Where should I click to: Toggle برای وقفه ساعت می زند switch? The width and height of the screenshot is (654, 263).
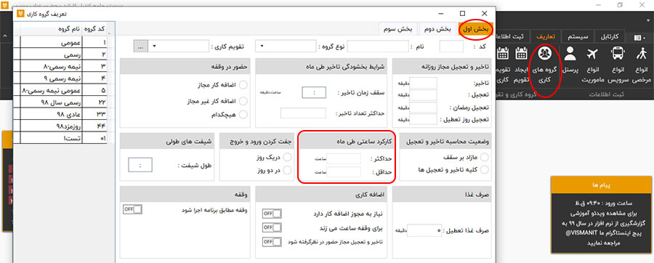point(272,227)
